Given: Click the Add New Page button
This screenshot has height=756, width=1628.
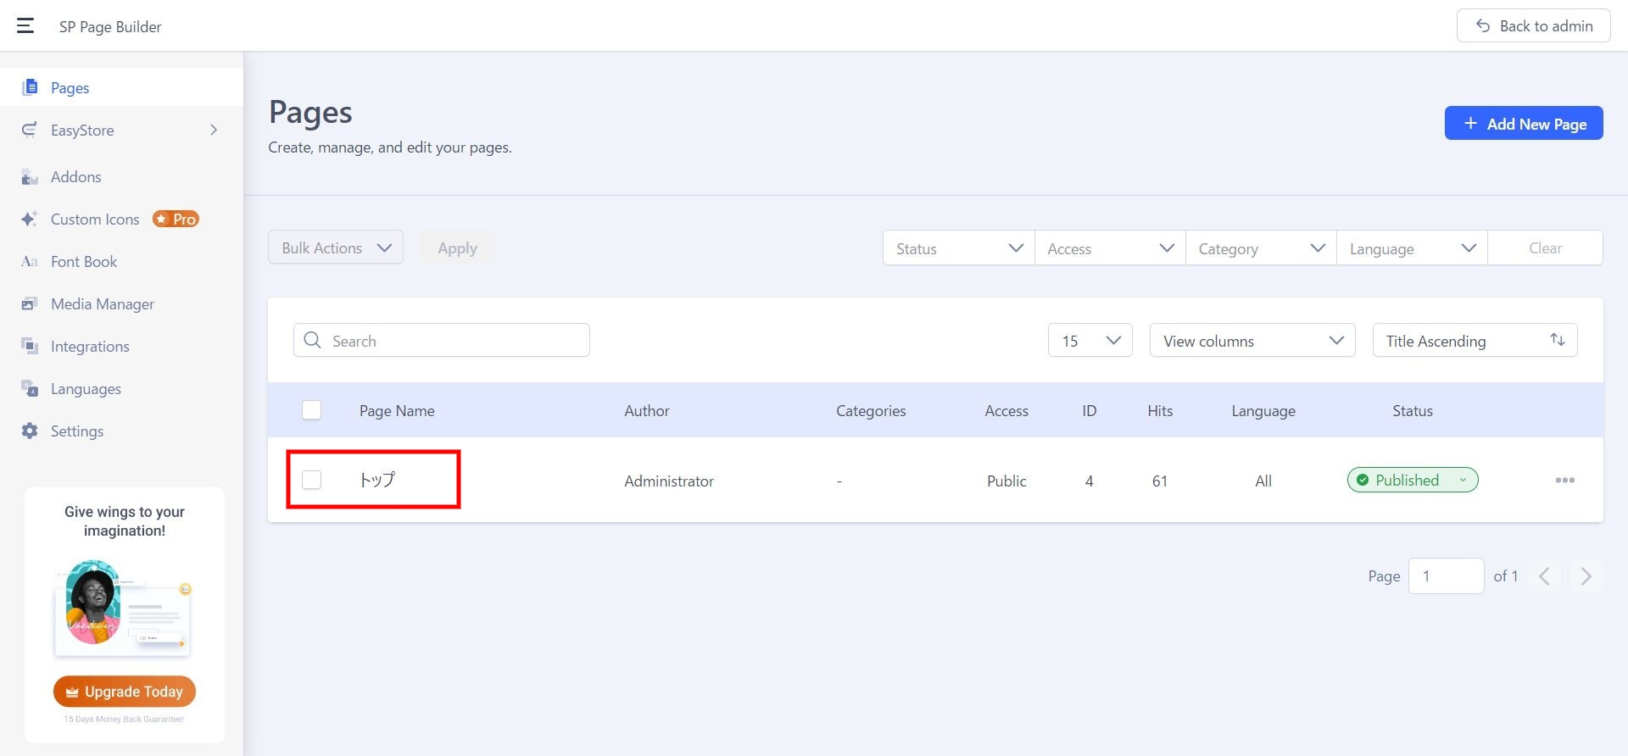Looking at the screenshot, I should coord(1523,124).
